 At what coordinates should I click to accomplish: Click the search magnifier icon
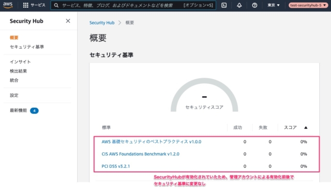click(x=56, y=5)
